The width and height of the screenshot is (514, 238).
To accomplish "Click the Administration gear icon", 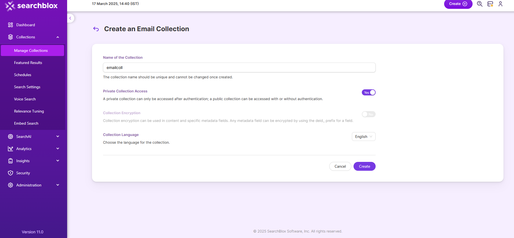I will [x=10, y=185].
